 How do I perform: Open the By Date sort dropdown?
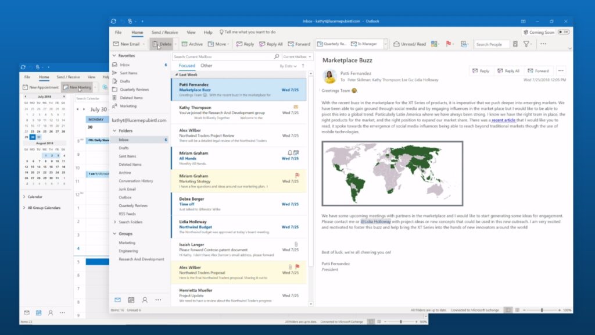(x=288, y=66)
